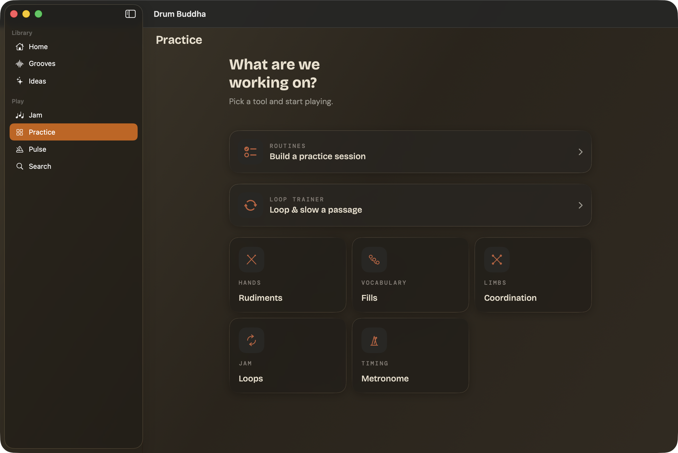Click the HANDS caption label

(250, 283)
